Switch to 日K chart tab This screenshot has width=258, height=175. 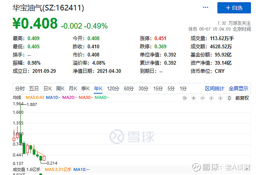(48, 89)
